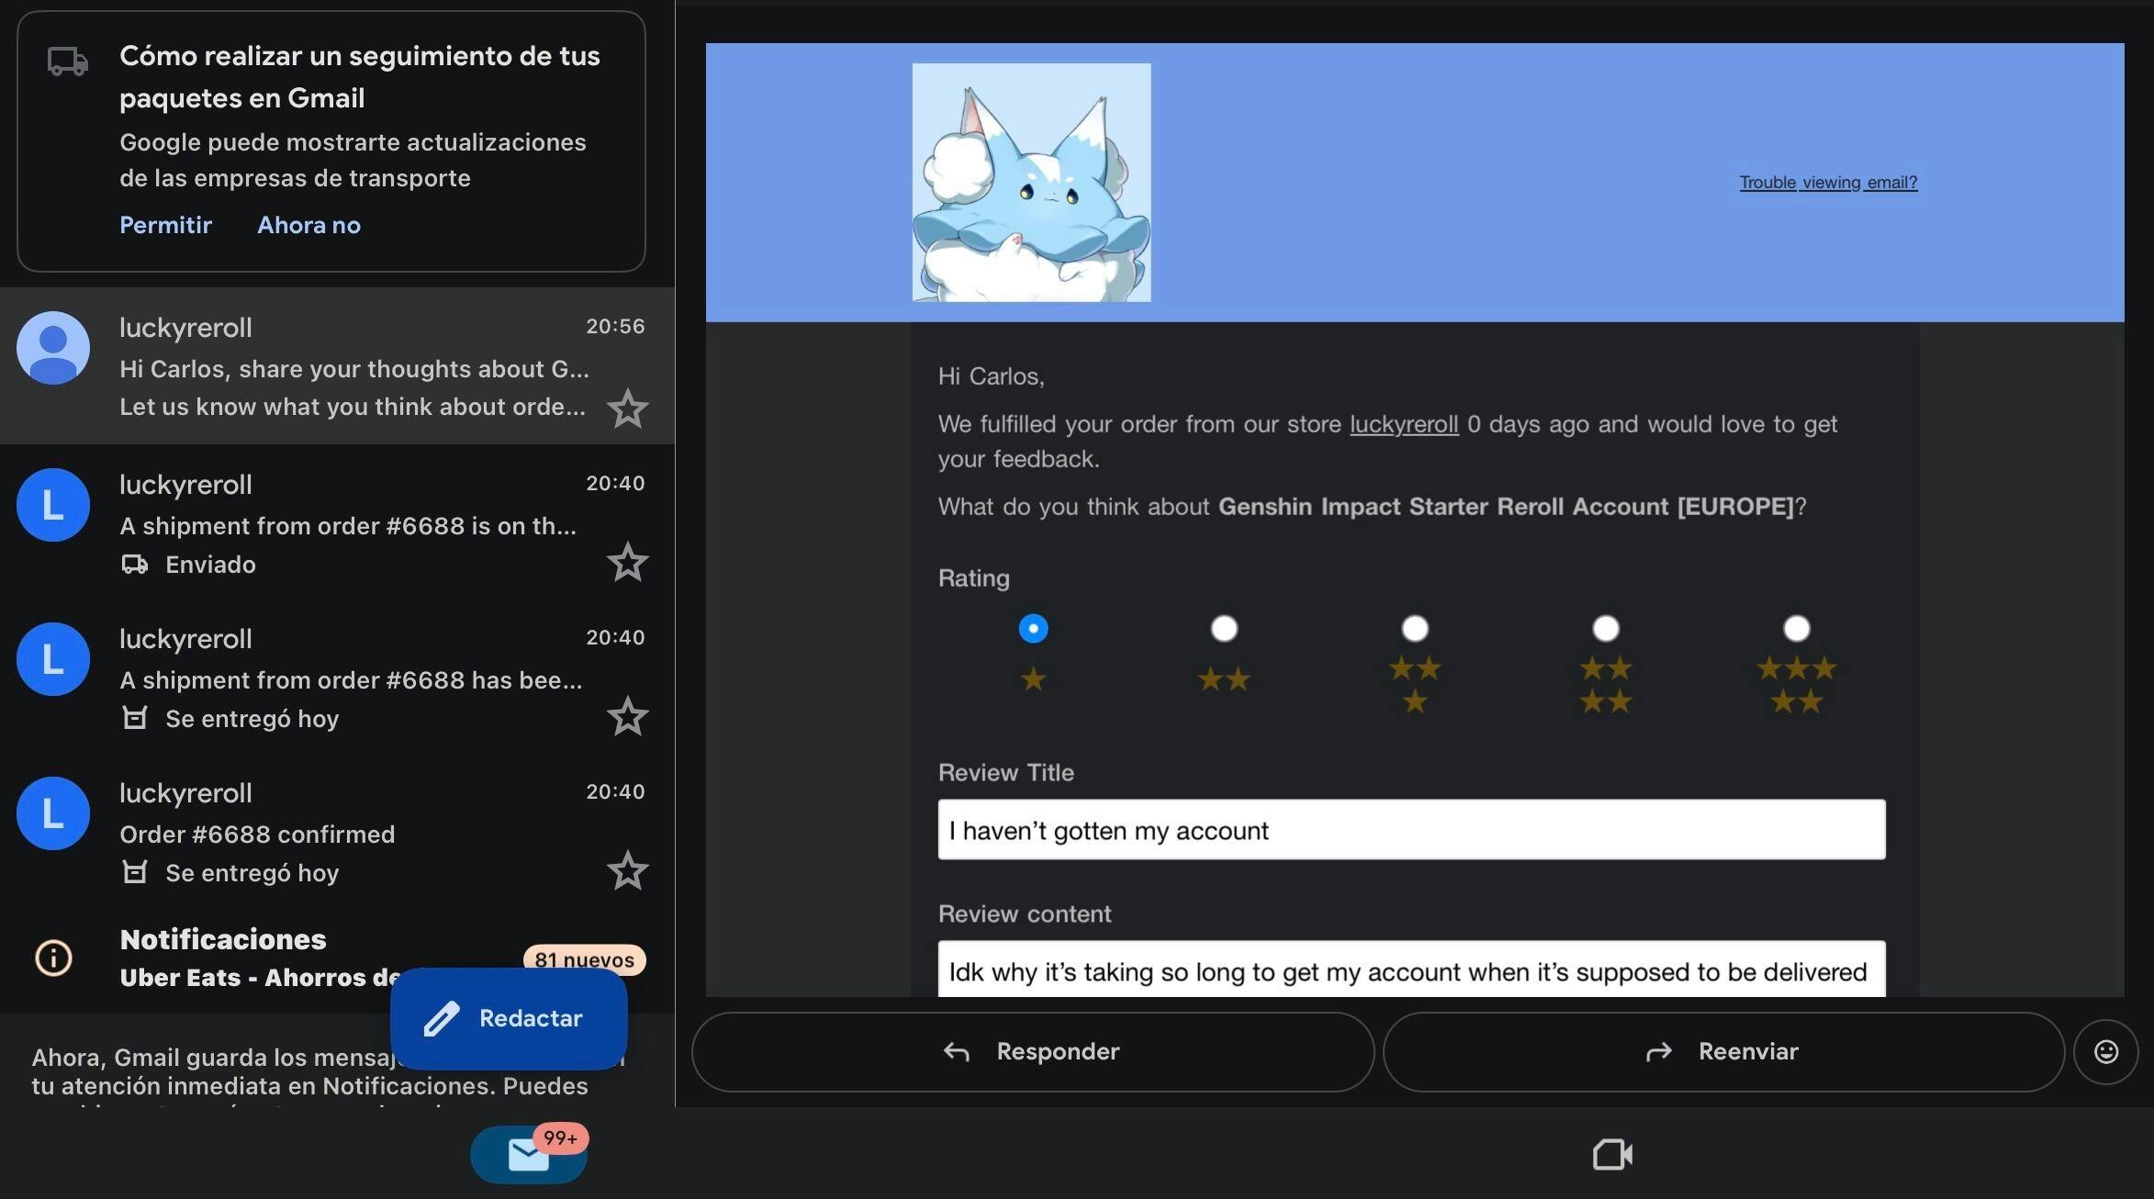Click into the Review Title text field
This screenshot has height=1199, width=2154.
[1411, 830]
